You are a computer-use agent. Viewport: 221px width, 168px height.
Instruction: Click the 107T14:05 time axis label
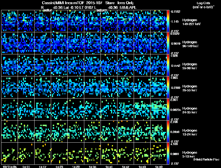tap(10, 167)
